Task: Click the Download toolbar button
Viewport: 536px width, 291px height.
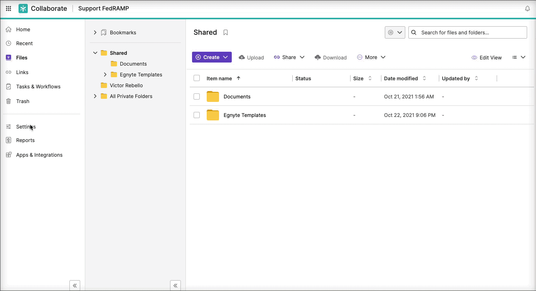Action: click(330, 58)
